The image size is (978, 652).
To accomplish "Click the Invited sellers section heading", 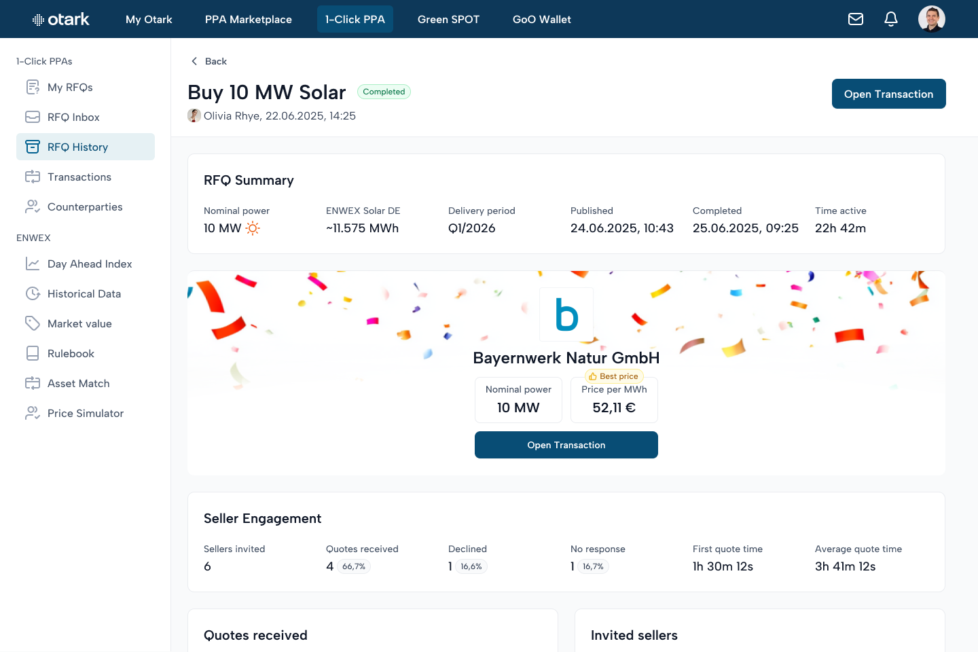I will click(634, 635).
